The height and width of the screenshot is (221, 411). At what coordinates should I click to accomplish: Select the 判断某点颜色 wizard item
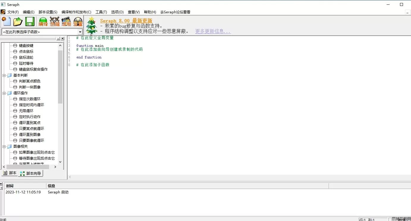pyautogui.click(x=29, y=81)
